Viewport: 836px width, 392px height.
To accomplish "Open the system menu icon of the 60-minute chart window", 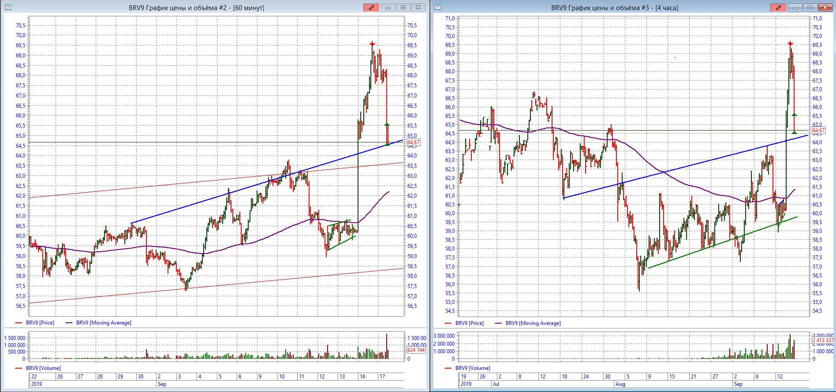I will (8, 7).
